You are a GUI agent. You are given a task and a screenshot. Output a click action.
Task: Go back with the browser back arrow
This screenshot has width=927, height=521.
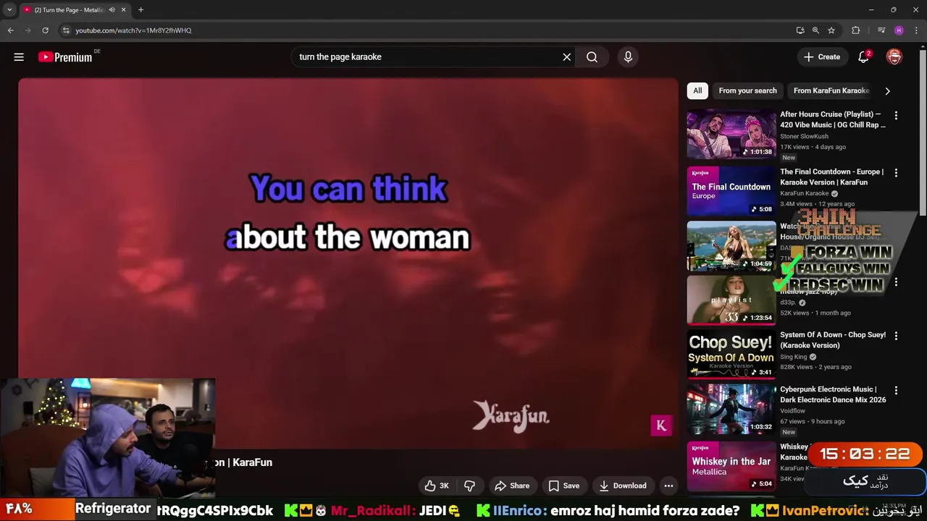(x=11, y=30)
